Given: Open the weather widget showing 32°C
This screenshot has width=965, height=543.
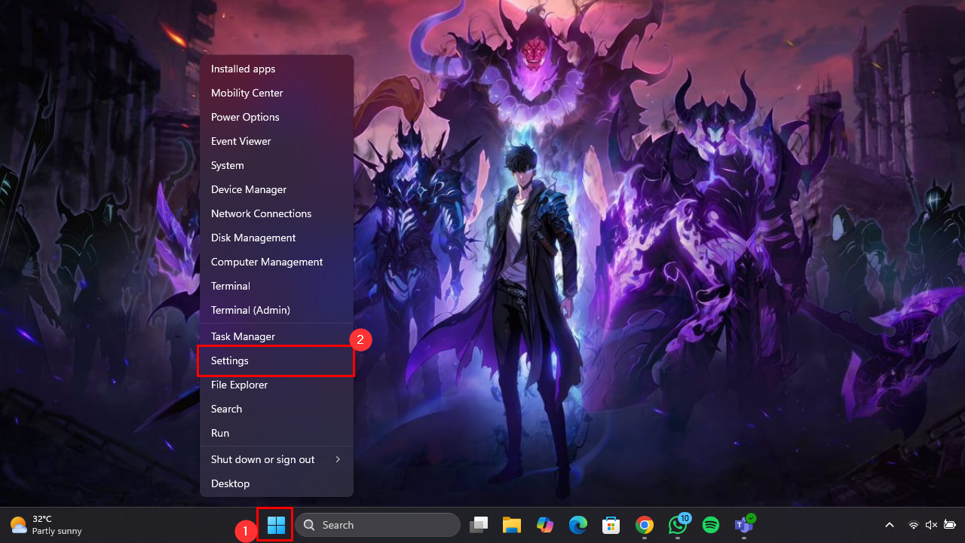Looking at the screenshot, I should click(x=47, y=525).
